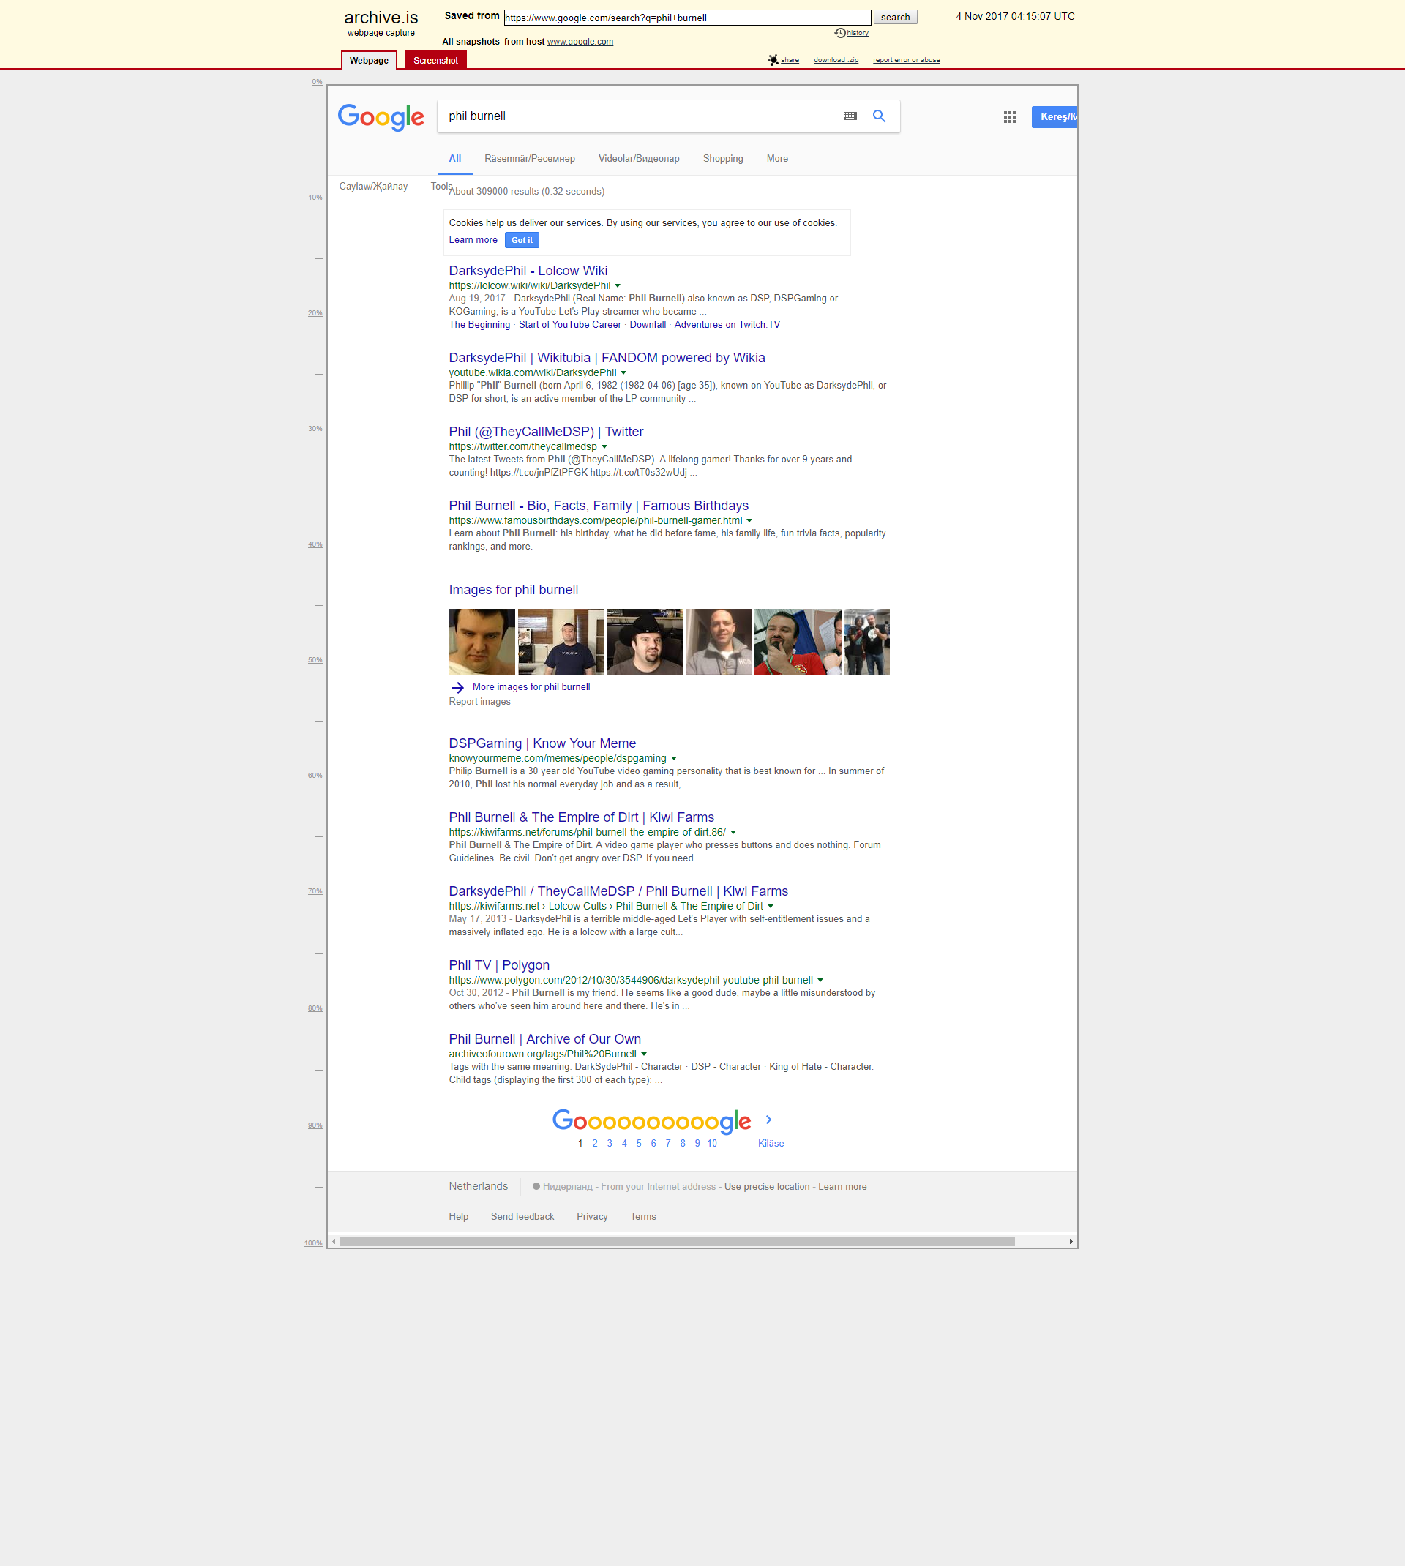The height and width of the screenshot is (1566, 1405).
Task: Open Phil Burnell Famous Birthdays result
Action: coord(599,506)
